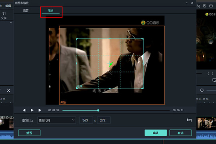Click the save project icon
Image resolution: width=216 pixels, height=144 pixels.
coord(205,6)
